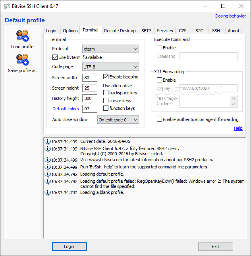This screenshot has width=251, height=256.
Task: Check the alternative function keys option
Action: [106, 108]
